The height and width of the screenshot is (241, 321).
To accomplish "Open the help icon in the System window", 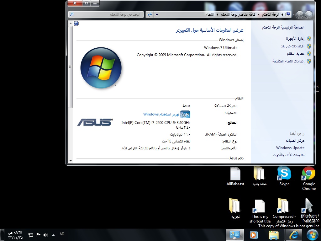I will (x=76, y=24).
